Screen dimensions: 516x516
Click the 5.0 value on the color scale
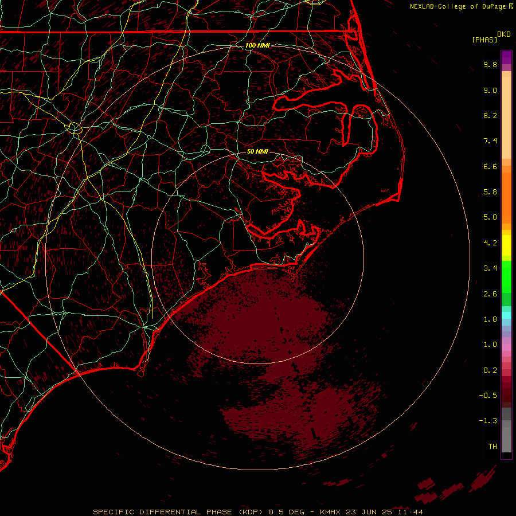pyautogui.click(x=490, y=217)
